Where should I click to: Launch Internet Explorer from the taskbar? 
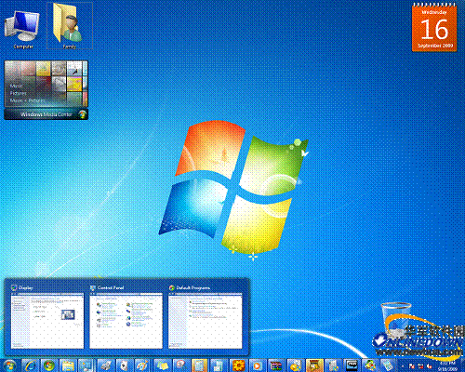click(31, 365)
